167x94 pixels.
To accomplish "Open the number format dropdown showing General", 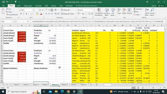I will (x=92, y=10).
